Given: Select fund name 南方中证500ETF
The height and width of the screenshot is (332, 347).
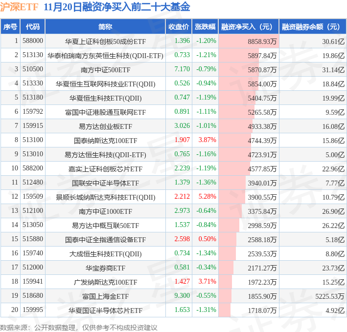Looking at the screenshot, I should 105,70.
